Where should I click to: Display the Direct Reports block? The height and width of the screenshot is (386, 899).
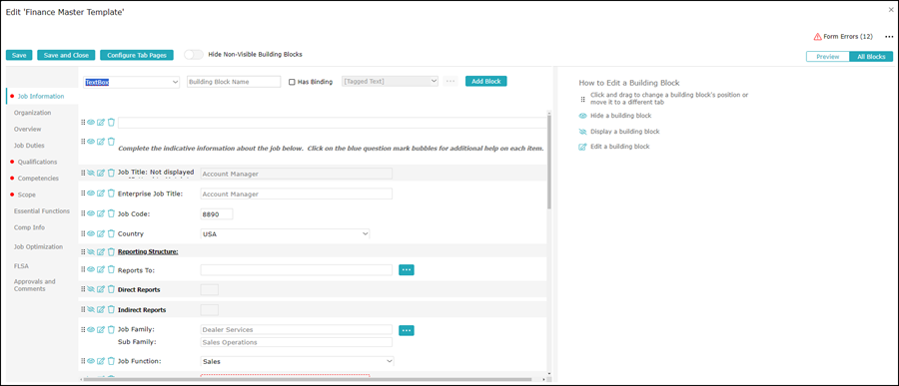pos(91,290)
